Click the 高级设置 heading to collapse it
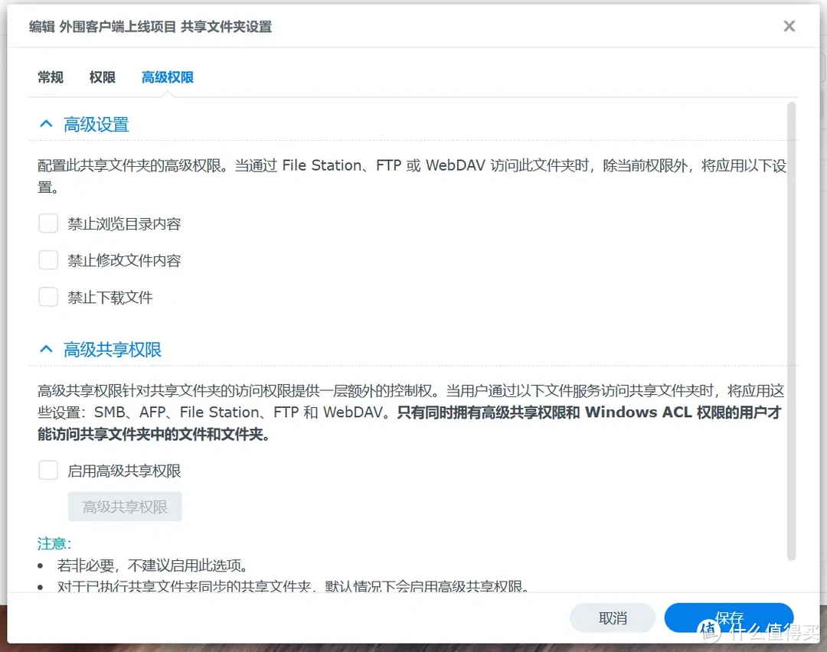This screenshot has height=652, width=827. coord(96,123)
